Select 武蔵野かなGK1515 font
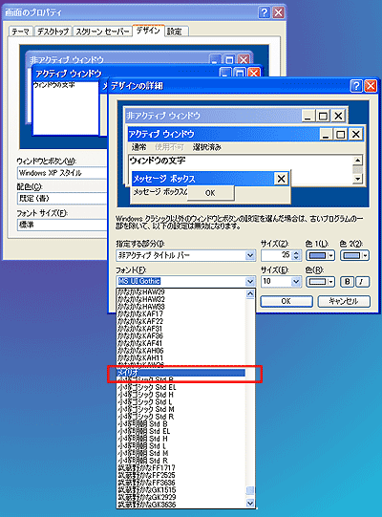 tap(180, 490)
